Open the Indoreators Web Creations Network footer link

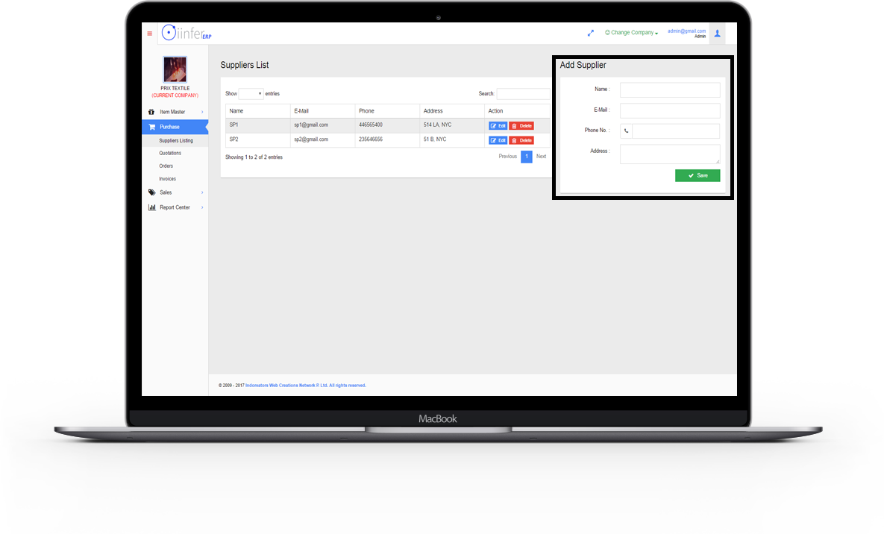(306, 386)
